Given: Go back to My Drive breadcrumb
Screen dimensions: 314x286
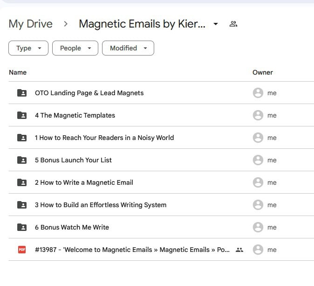Looking at the screenshot, I should (x=31, y=24).
